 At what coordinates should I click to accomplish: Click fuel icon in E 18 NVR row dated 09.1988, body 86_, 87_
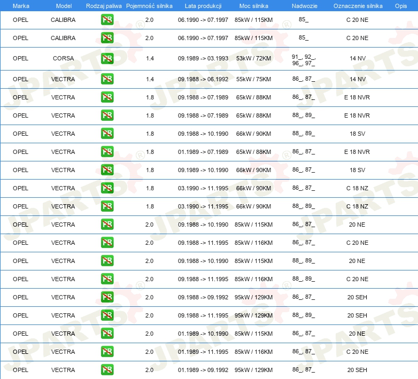click(107, 97)
